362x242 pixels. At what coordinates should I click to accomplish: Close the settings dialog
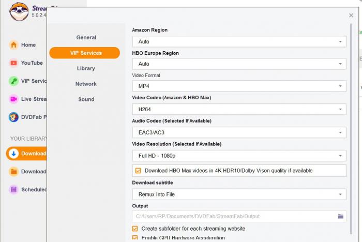[351, 16]
